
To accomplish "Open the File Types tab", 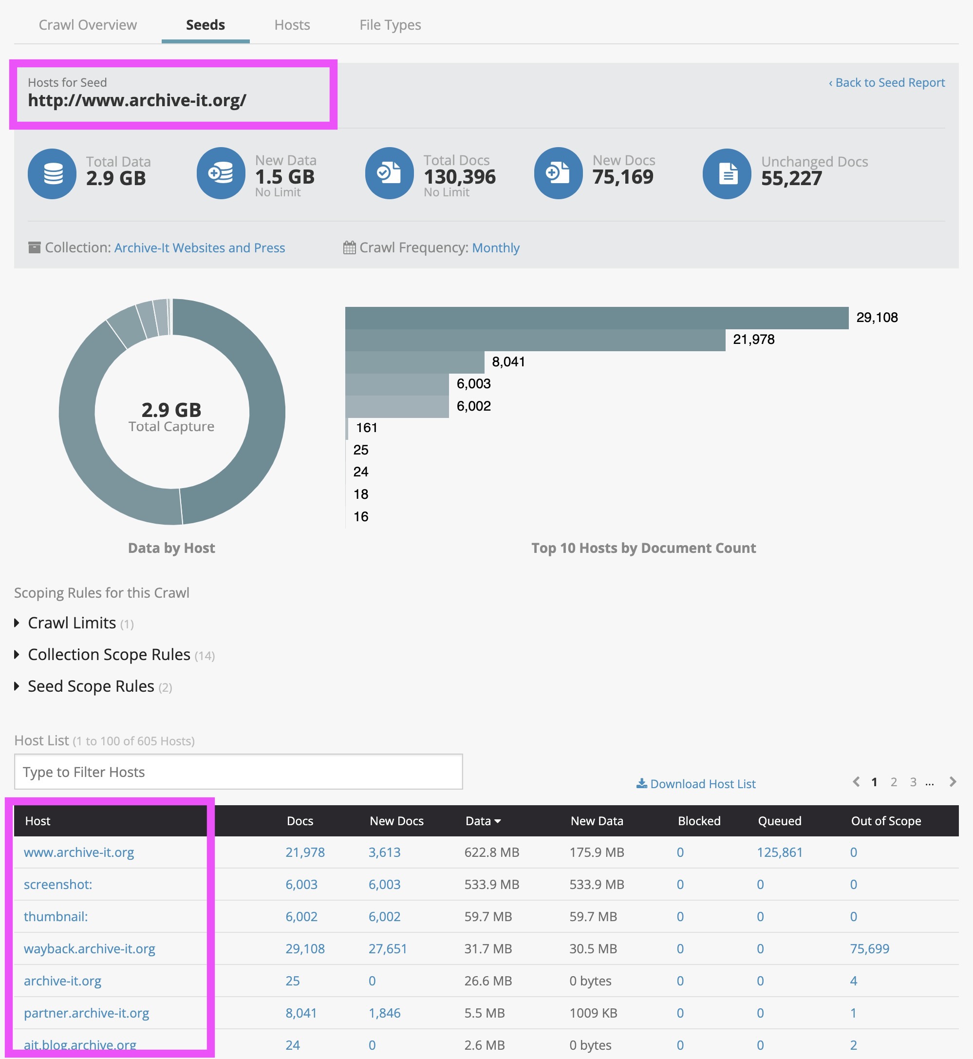I will pos(390,25).
